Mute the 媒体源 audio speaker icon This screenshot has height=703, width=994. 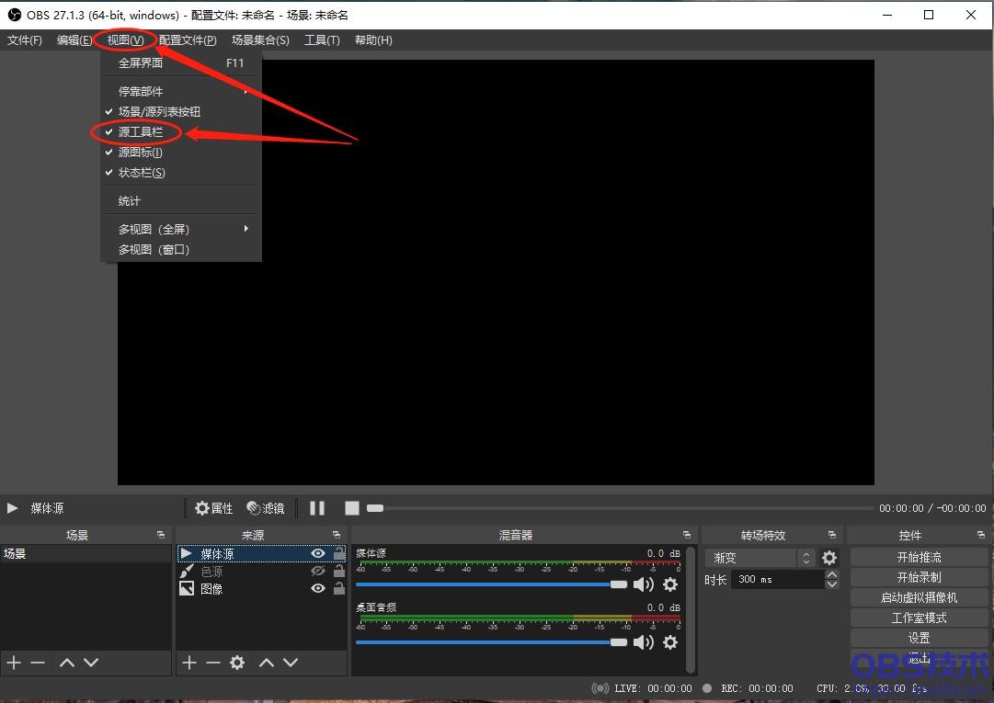click(643, 584)
